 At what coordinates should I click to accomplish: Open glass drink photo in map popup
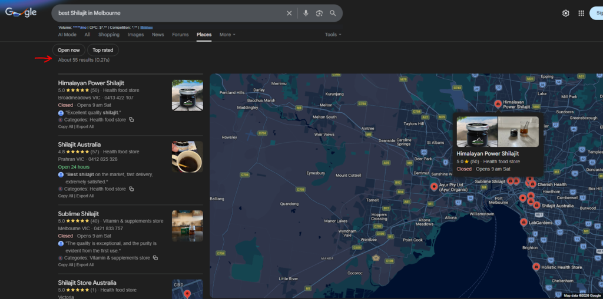518,132
